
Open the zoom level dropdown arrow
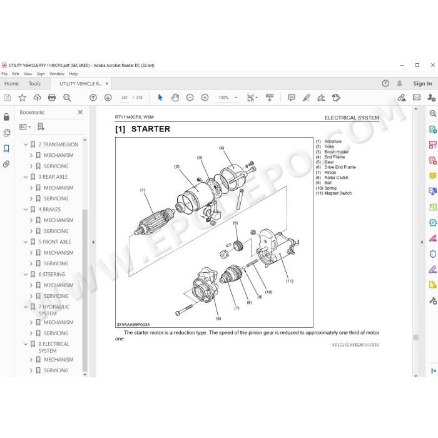[236, 98]
